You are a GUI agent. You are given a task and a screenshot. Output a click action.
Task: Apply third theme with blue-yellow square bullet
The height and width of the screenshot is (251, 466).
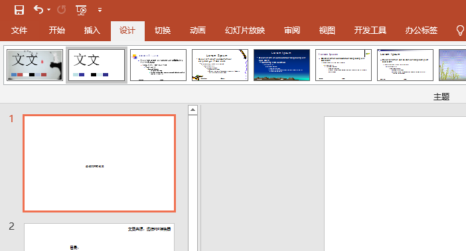click(159, 65)
